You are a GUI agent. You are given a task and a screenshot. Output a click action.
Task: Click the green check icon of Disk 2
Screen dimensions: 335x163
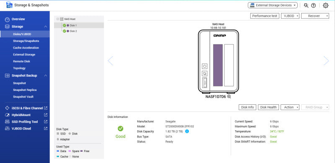tap(64, 31)
